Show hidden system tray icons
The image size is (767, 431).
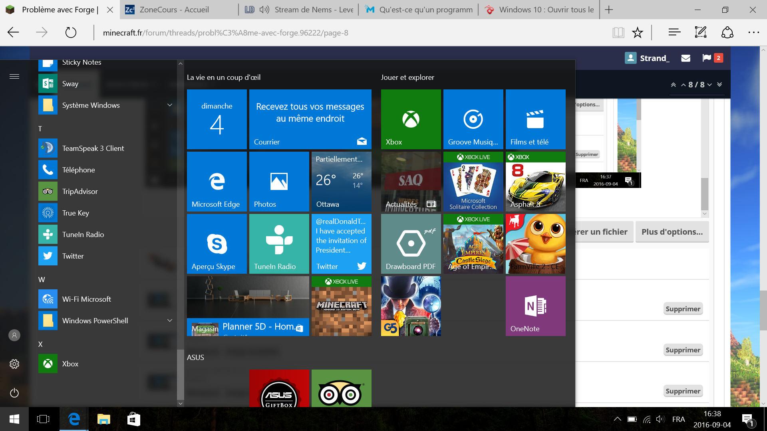tap(617, 419)
